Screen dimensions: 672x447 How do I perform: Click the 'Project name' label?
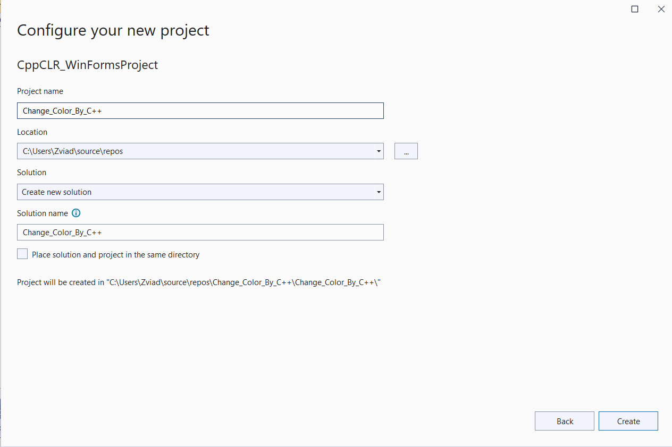[40, 91]
